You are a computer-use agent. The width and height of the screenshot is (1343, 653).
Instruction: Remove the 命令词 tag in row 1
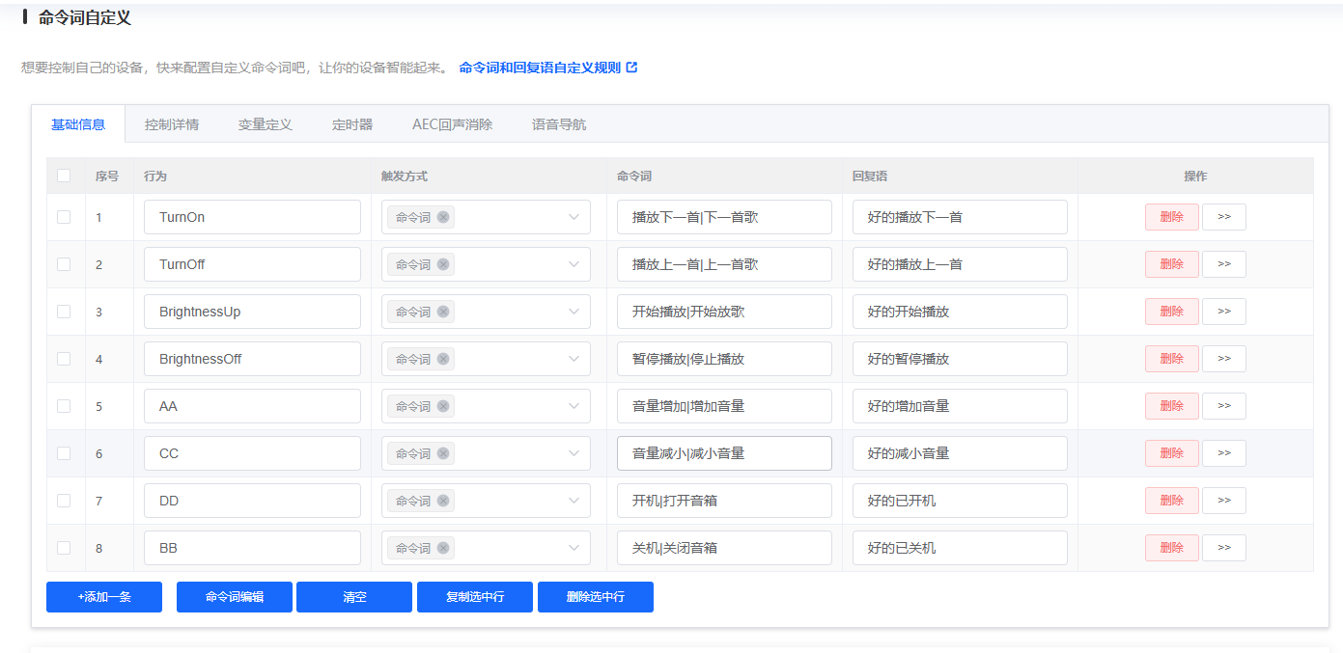coord(444,216)
